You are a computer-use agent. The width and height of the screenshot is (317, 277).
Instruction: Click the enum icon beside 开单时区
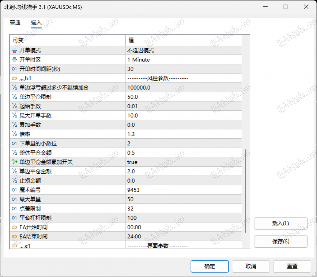click(x=15, y=60)
